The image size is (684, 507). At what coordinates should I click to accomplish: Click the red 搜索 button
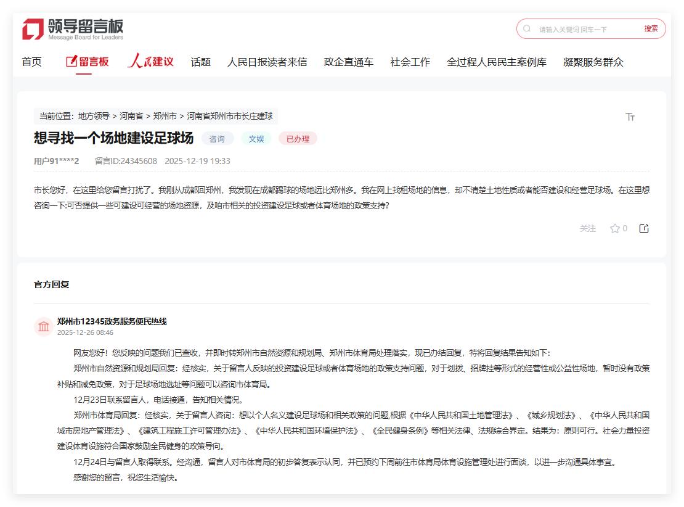pyautogui.click(x=651, y=28)
